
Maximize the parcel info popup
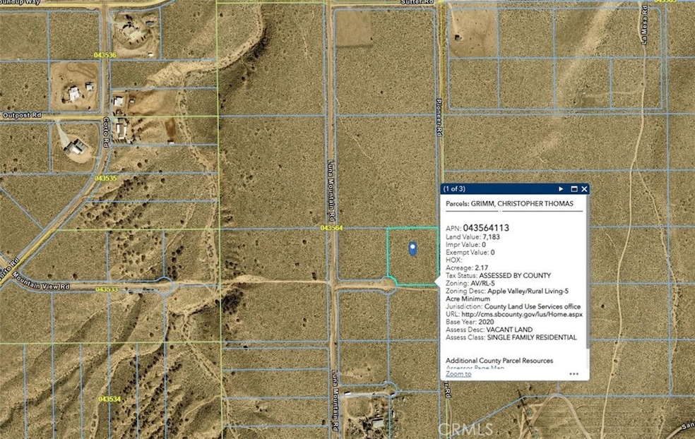574,189
